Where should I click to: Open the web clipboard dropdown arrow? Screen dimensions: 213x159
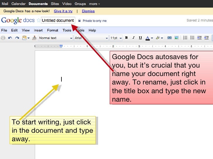point(28,38)
